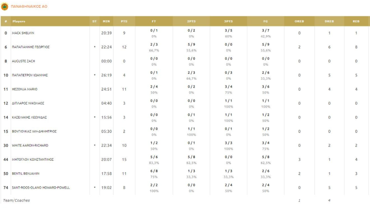This screenshot has width=370, height=208.
Task: Sort by the FG column header
Action: click(x=266, y=21)
